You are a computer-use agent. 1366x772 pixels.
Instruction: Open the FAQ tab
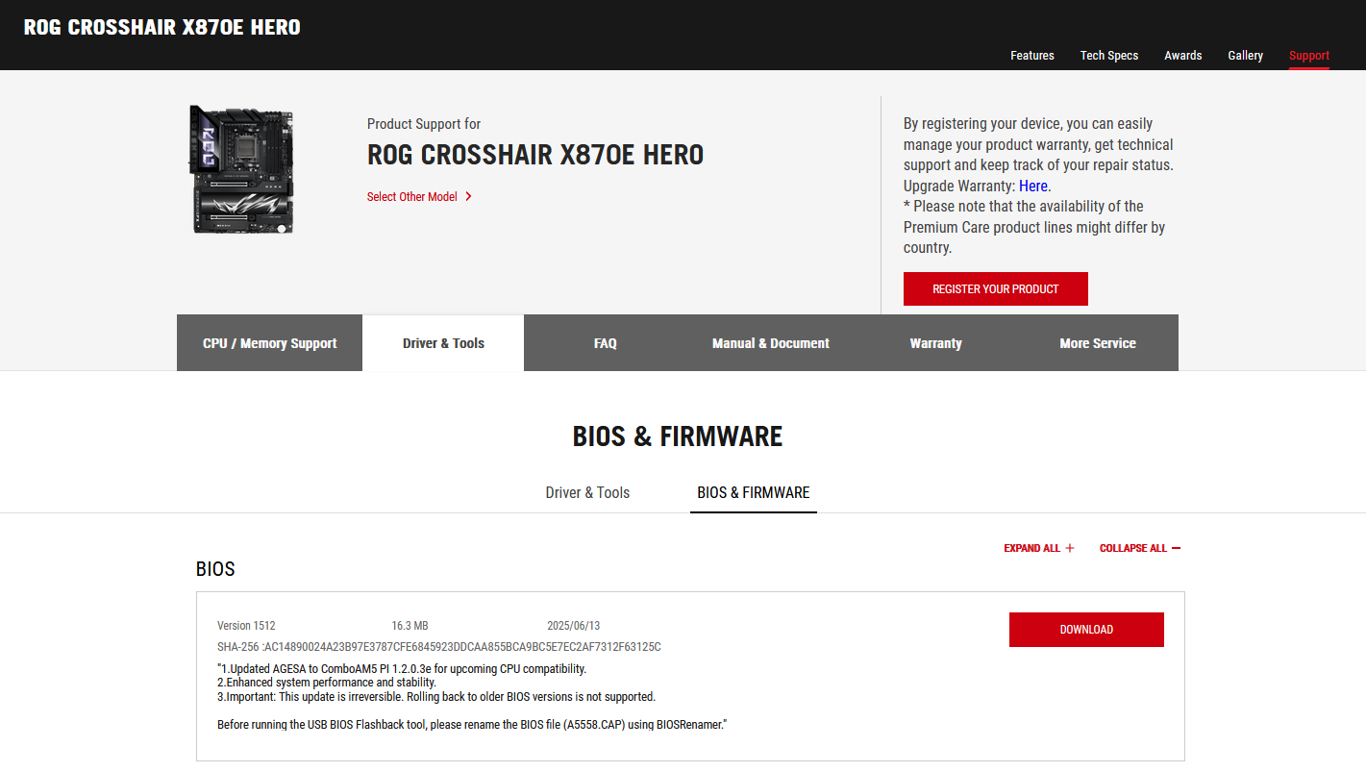(605, 342)
